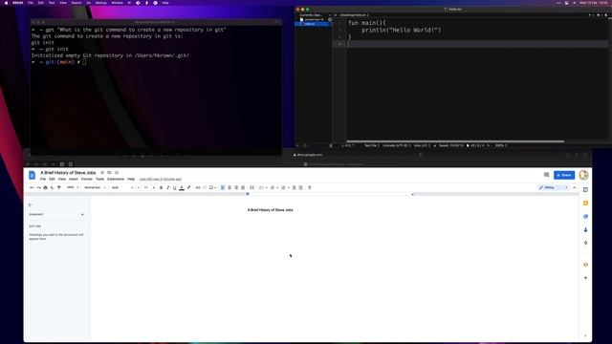Open the Apple menu
The image size is (612, 344).
(x=6, y=3)
